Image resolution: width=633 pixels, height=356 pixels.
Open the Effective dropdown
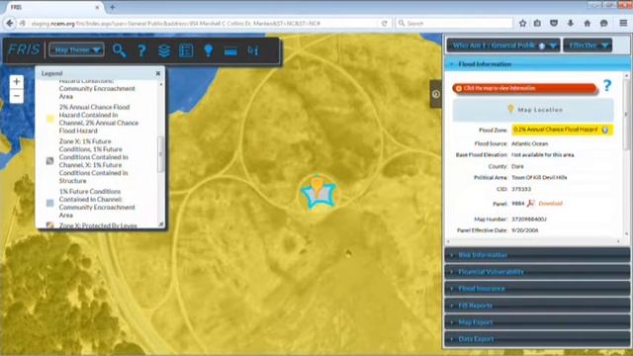[x=588, y=45]
